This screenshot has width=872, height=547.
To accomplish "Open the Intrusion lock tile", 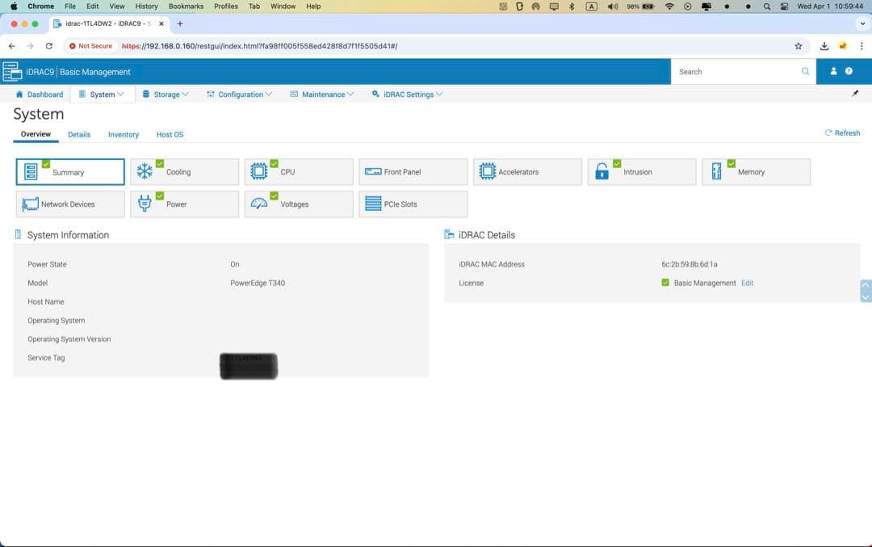I will coord(642,172).
